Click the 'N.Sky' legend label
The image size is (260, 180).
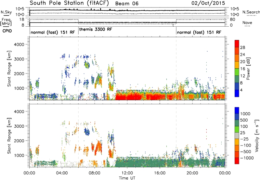tap(6, 12)
